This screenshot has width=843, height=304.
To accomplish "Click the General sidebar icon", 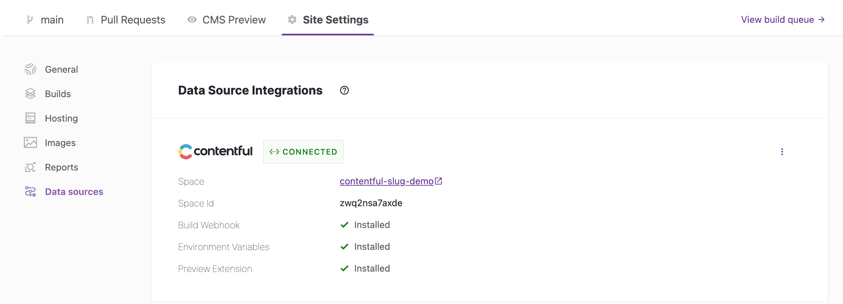I will point(30,69).
